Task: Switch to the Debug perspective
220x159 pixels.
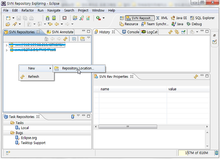Action: point(194,24)
